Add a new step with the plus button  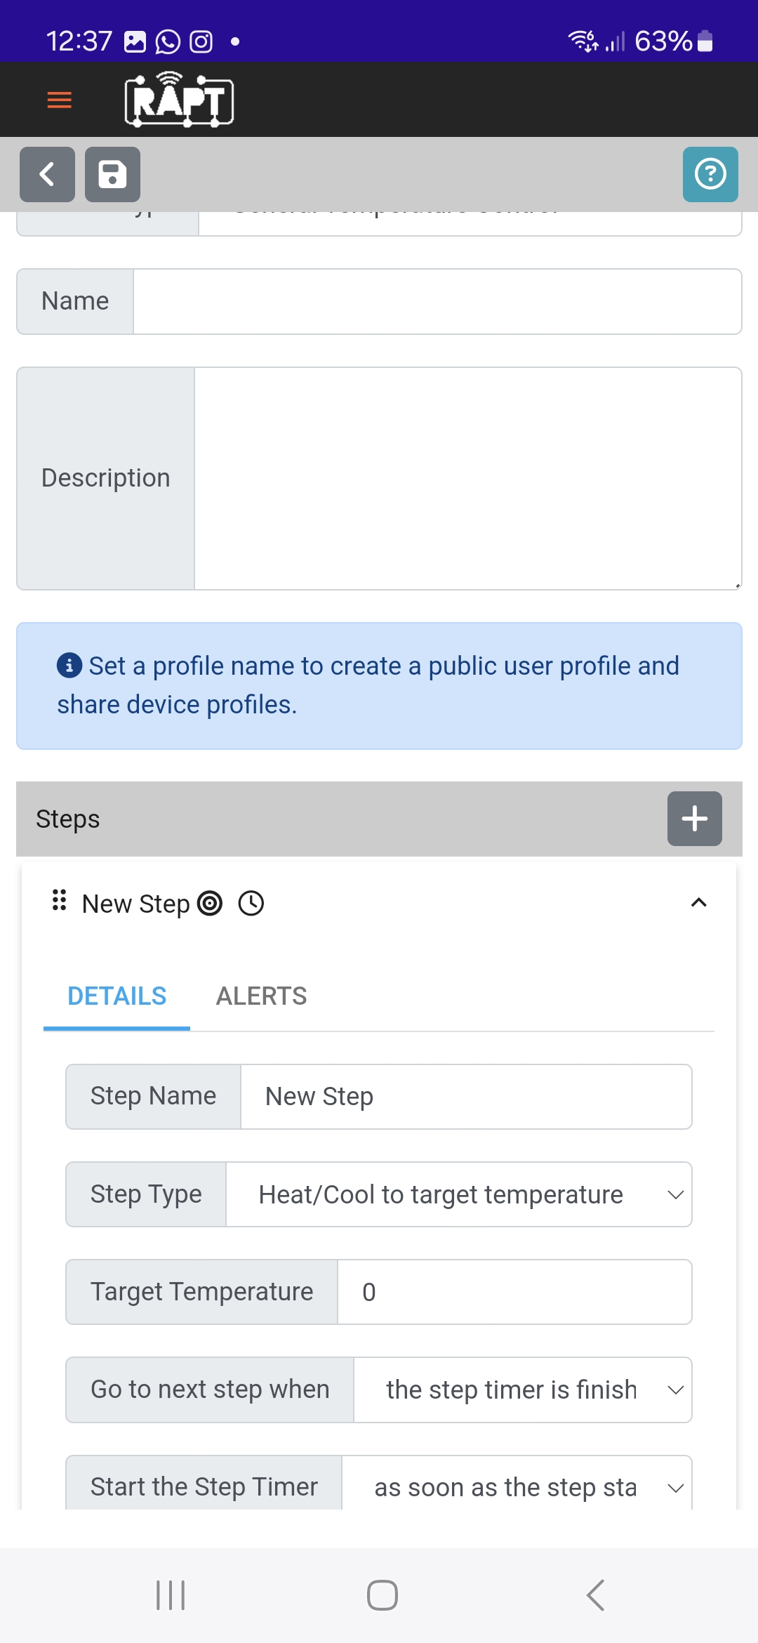[x=694, y=819]
